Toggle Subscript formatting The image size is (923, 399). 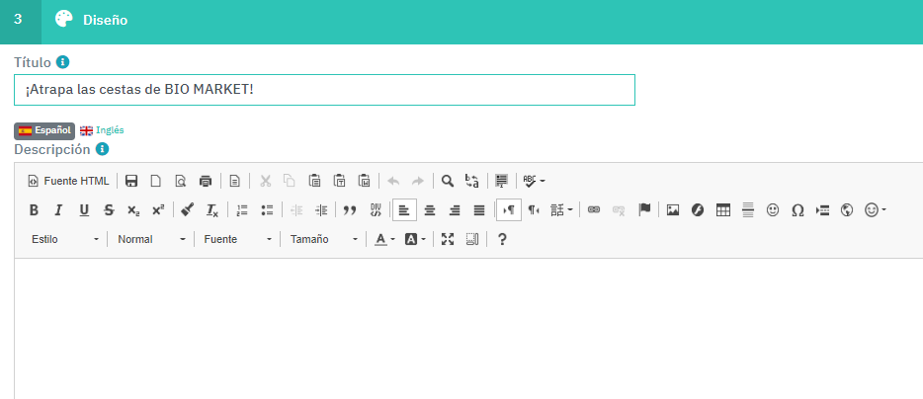click(133, 210)
